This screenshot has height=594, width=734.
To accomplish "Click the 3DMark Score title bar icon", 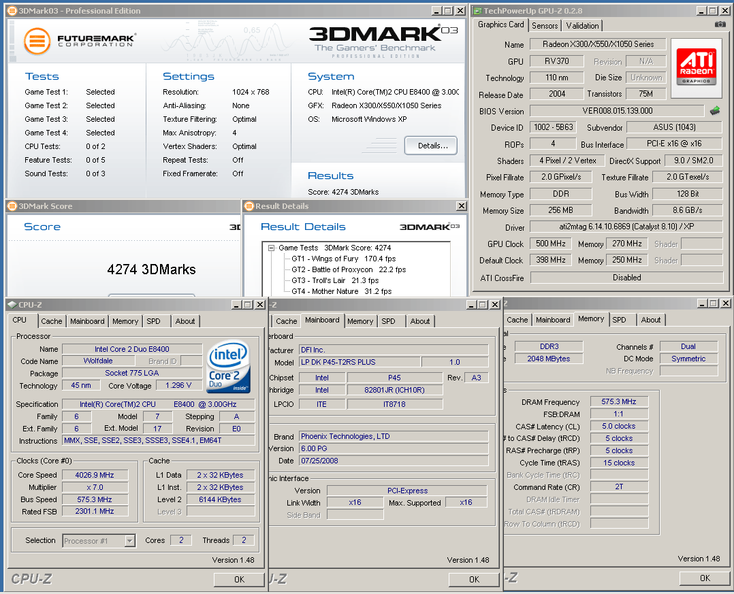I will [x=12, y=205].
